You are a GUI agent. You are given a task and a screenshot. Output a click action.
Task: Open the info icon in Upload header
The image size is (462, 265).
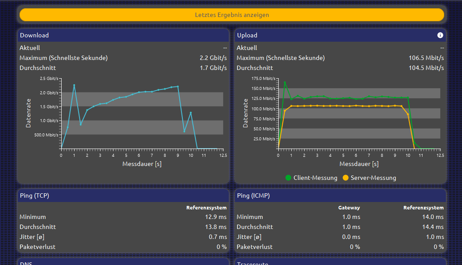[440, 35]
